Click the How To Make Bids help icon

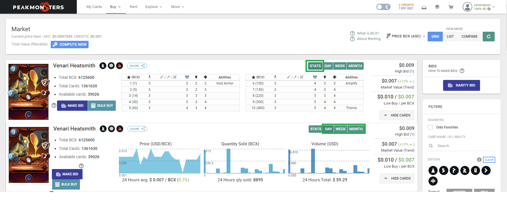(462, 71)
